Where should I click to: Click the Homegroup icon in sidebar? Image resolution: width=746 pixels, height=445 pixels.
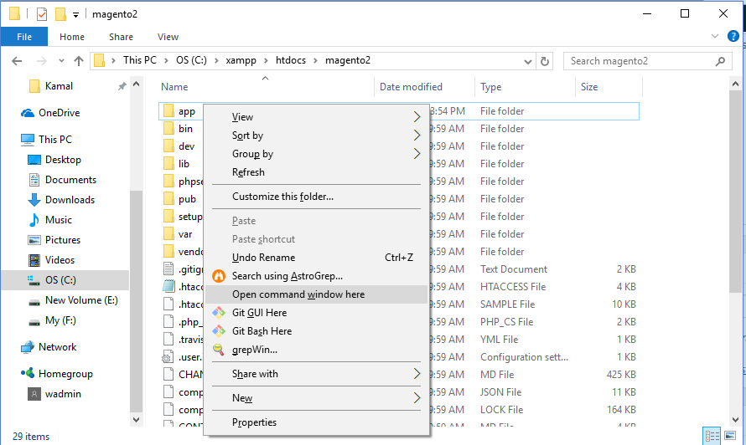point(28,373)
